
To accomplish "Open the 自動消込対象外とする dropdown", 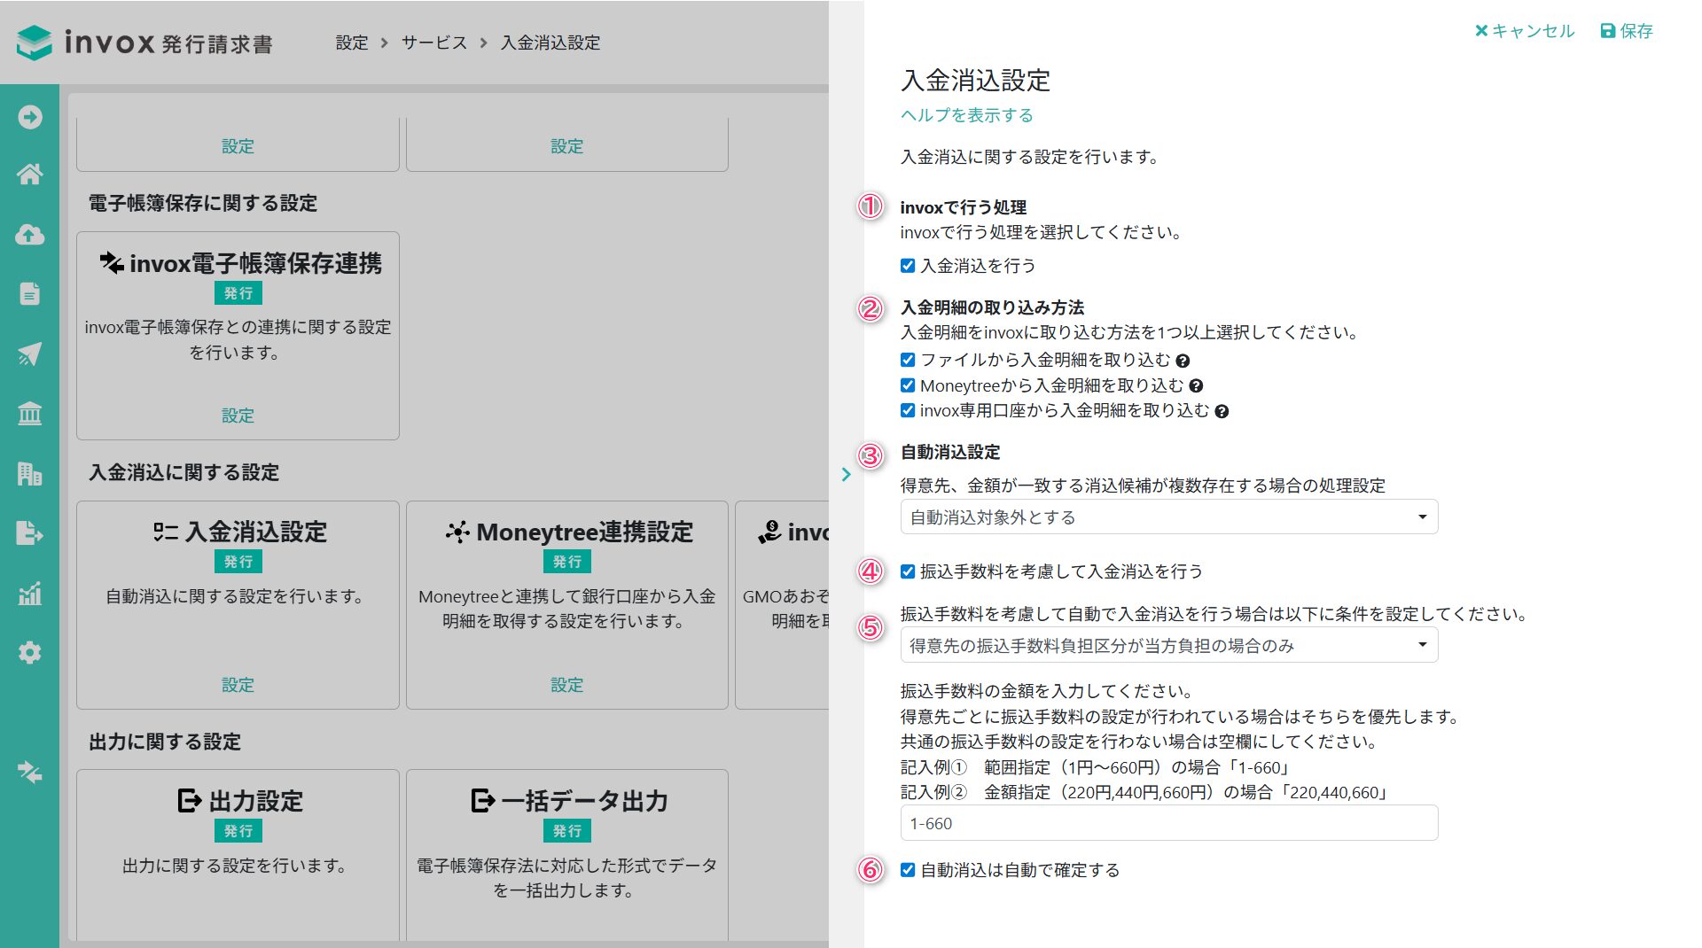I will [x=1168, y=517].
